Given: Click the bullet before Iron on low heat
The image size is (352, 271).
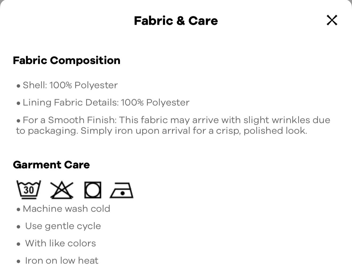Looking at the screenshot, I should tap(18, 261).
